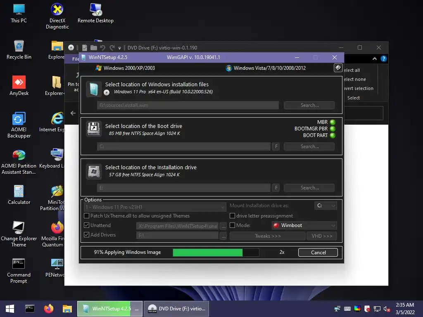
Task: Toggle the Unattend checkbox
Action: [x=87, y=225]
